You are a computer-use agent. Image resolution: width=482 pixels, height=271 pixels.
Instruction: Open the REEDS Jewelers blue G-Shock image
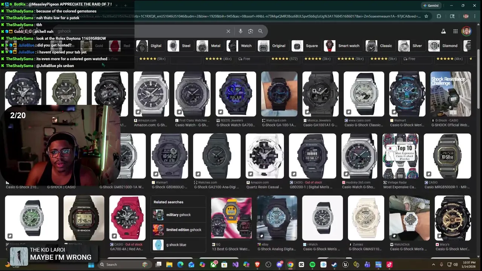236,94
